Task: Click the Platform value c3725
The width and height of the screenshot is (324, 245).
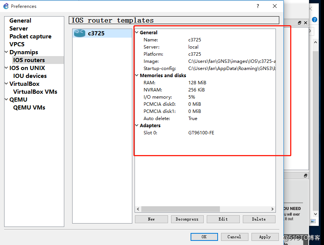Action: coord(195,54)
